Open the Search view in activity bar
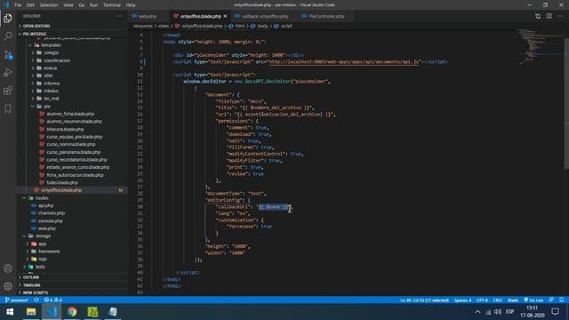Image resolution: width=569 pixels, height=320 pixels. [x=8, y=36]
